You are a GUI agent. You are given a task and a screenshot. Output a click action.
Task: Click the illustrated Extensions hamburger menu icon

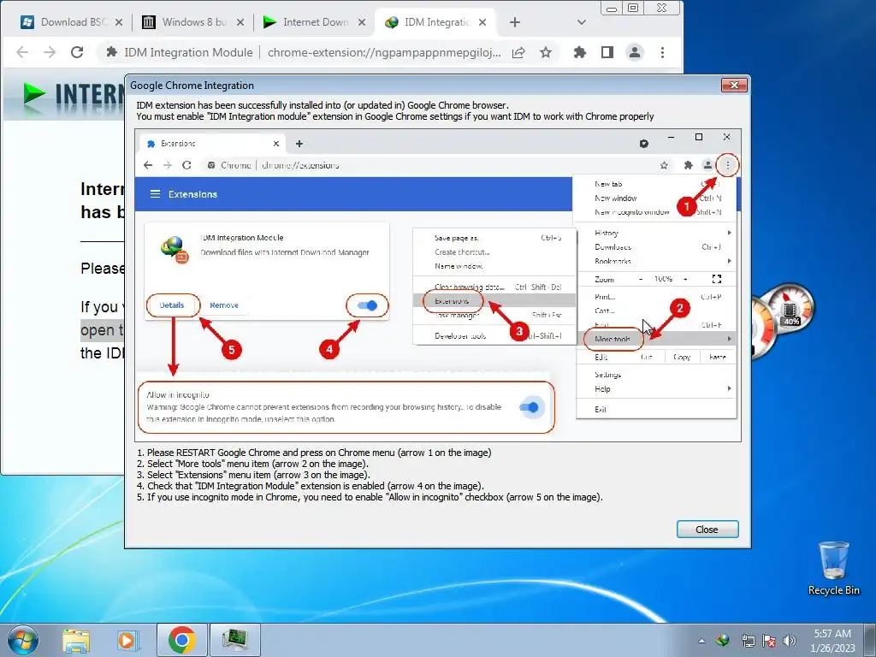pos(156,194)
